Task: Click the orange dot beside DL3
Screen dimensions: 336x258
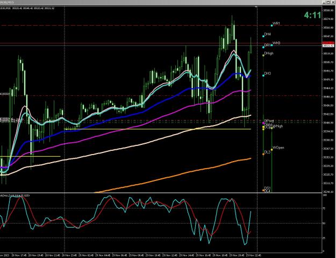Action: pos(263,154)
